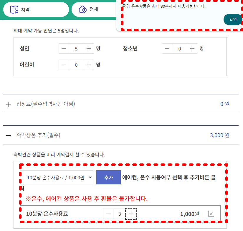243x231 pixels.
Task: Click the 지역 region map icon
Action: point(14,9)
